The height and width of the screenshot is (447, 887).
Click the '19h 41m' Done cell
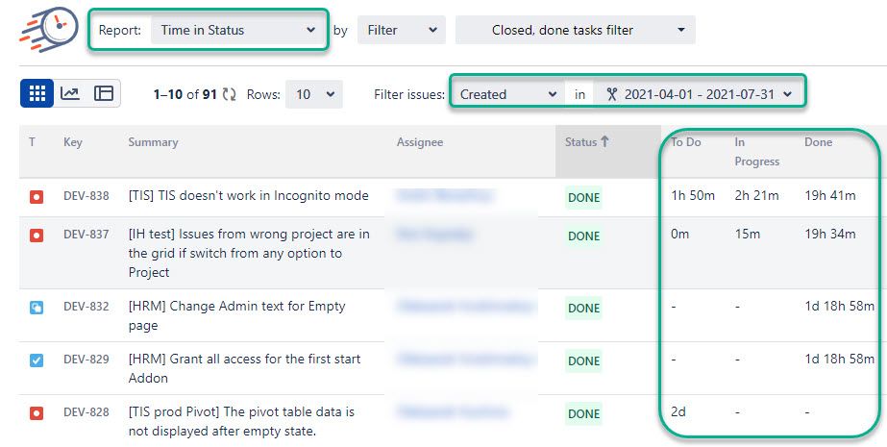[x=830, y=196]
